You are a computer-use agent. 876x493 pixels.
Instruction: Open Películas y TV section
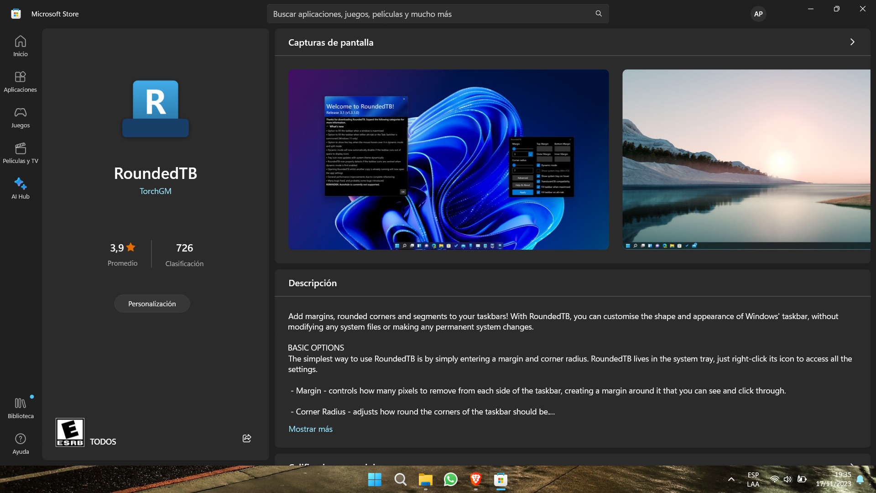20,153
